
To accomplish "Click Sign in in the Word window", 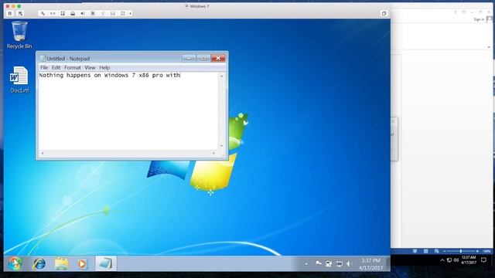I will click(x=479, y=19).
